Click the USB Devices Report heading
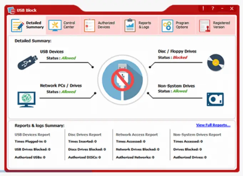Viewport: 243px width, 176px height. [32, 135]
